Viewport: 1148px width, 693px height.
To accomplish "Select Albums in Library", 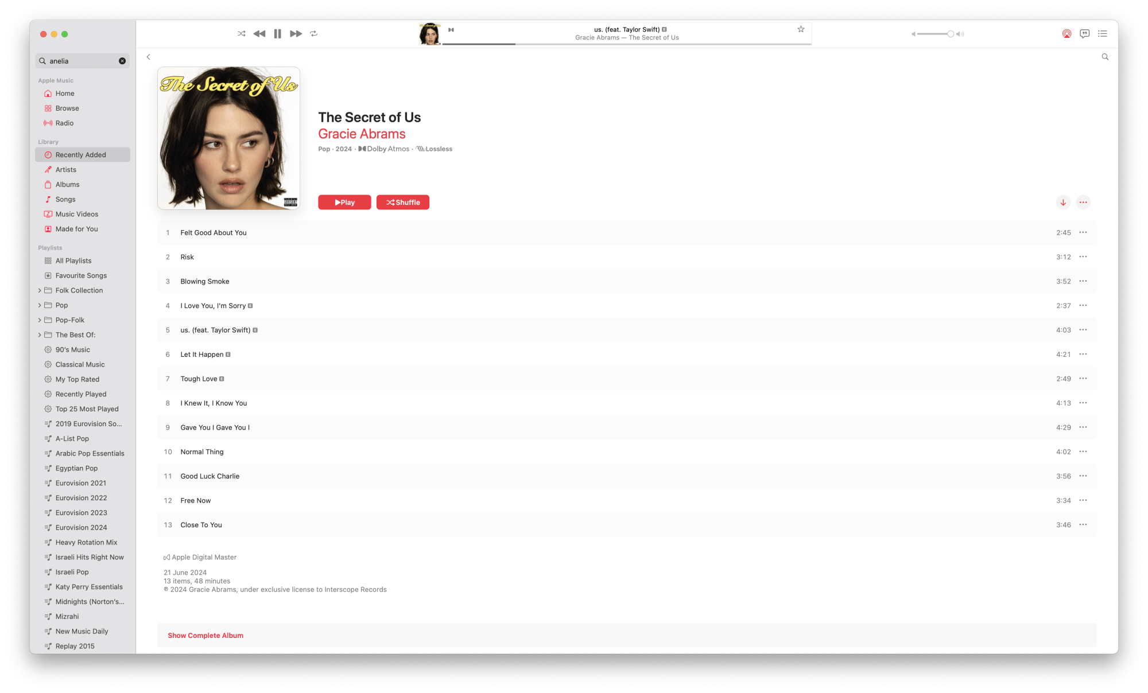I will pos(83,185).
